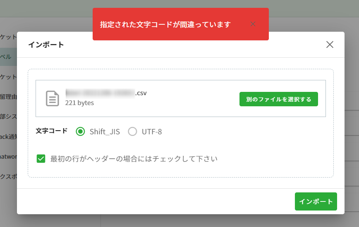Click the CSV document file icon
The image size is (359, 227).
(x=52, y=98)
